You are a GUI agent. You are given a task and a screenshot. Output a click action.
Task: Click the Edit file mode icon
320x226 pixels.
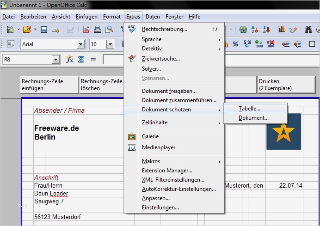point(70,30)
